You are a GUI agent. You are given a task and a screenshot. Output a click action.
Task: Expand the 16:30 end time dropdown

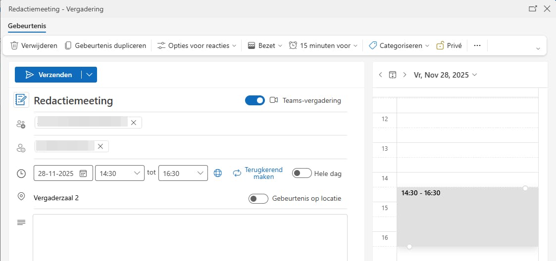(x=200, y=174)
